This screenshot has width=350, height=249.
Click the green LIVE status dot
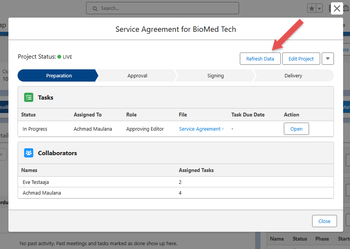click(x=59, y=57)
